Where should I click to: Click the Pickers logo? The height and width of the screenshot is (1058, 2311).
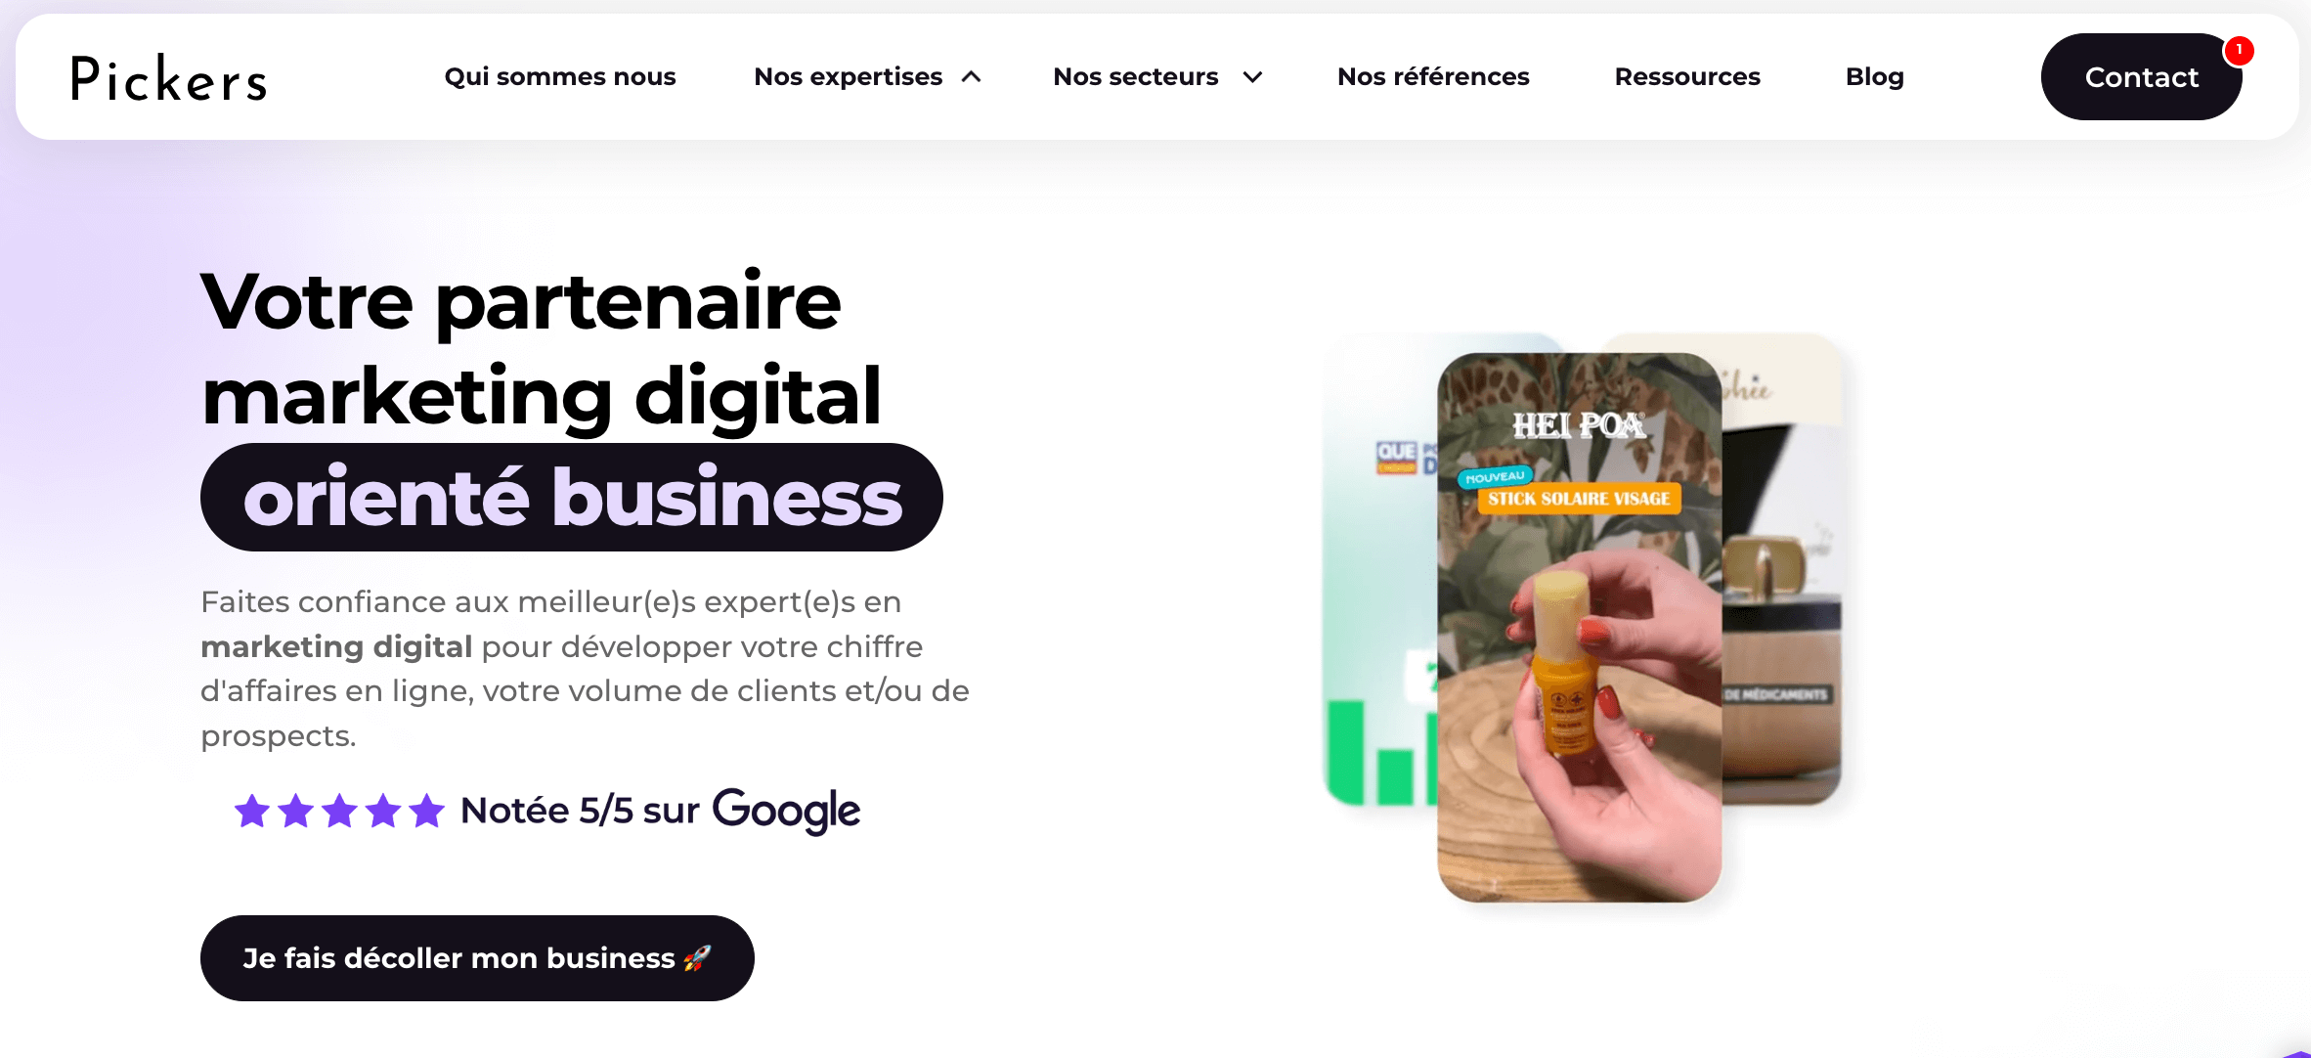[x=168, y=78]
